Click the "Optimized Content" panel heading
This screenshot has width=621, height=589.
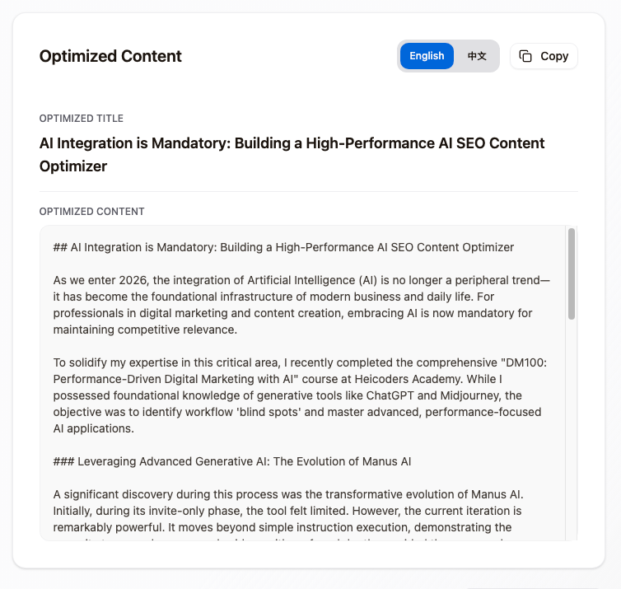[x=110, y=56]
